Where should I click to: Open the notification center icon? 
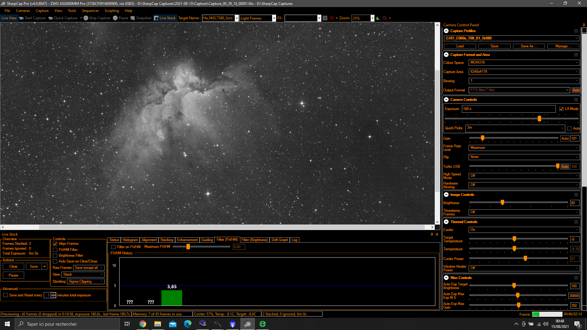[x=577, y=324]
